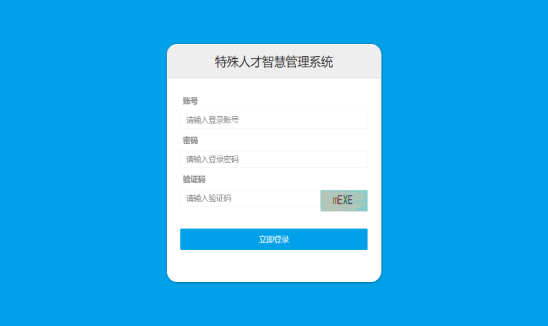Focus the 密码 password input field
Viewport: 548px width, 326px height.
pos(273,159)
